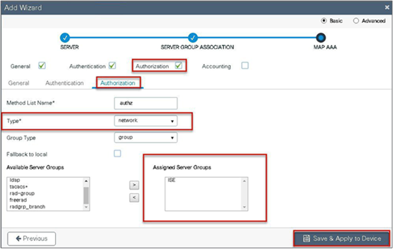The image size is (393, 249).
Task: Click the SERVER GROUP ASSOCIATION step circle
Action: coord(193,38)
